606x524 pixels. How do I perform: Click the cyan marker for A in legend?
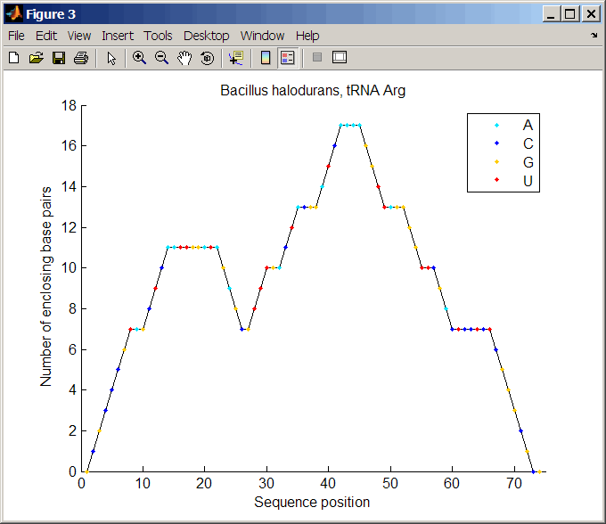point(496,125)
